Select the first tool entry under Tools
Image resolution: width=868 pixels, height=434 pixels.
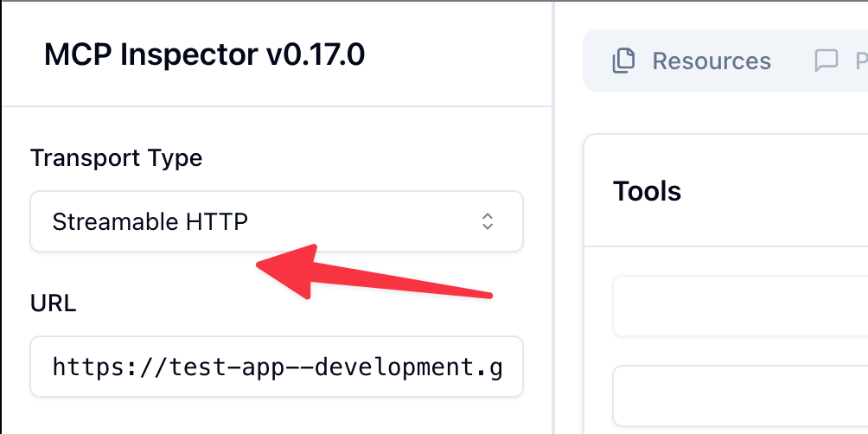coord(740,306)
